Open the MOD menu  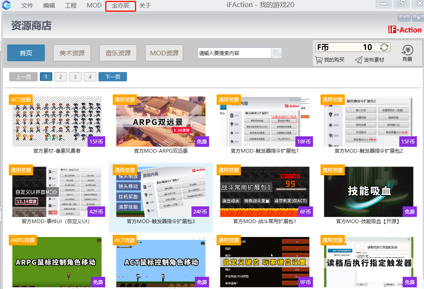(x=94, y=5)
